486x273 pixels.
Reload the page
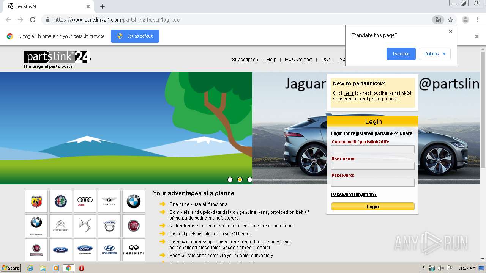(x=33, y=20)
